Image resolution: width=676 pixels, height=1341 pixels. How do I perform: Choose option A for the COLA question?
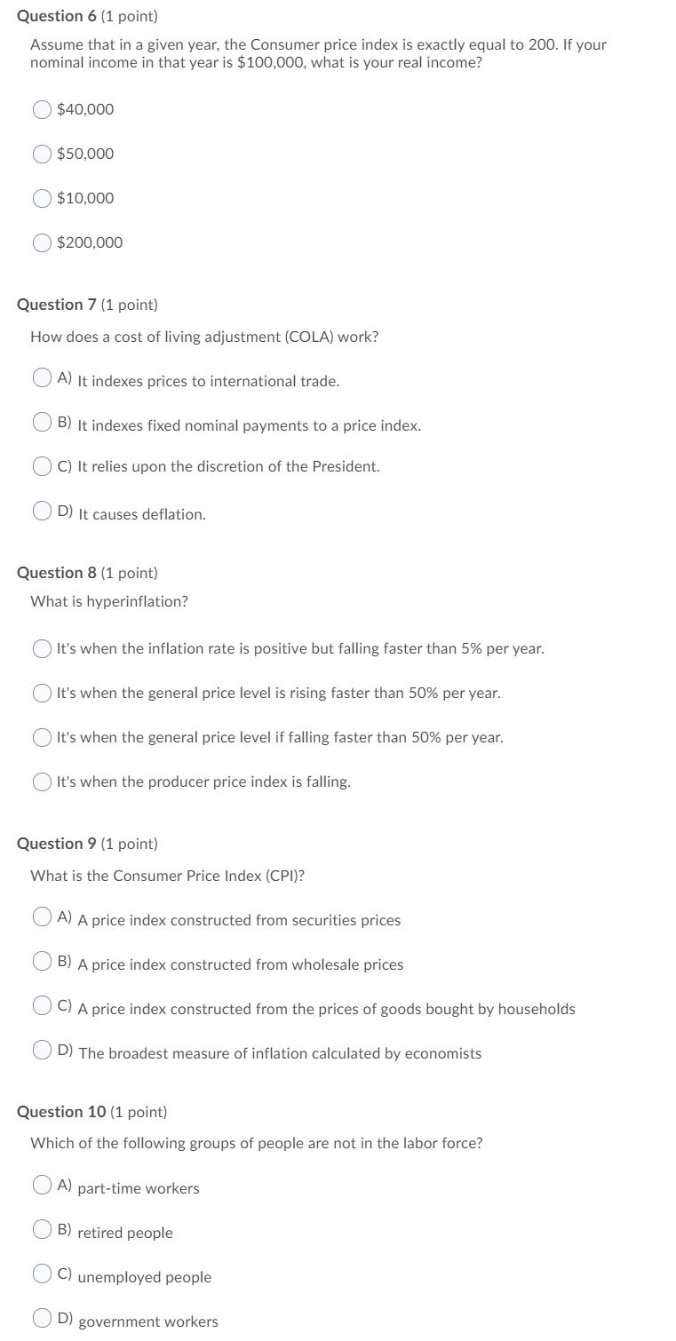click(41, 377)
